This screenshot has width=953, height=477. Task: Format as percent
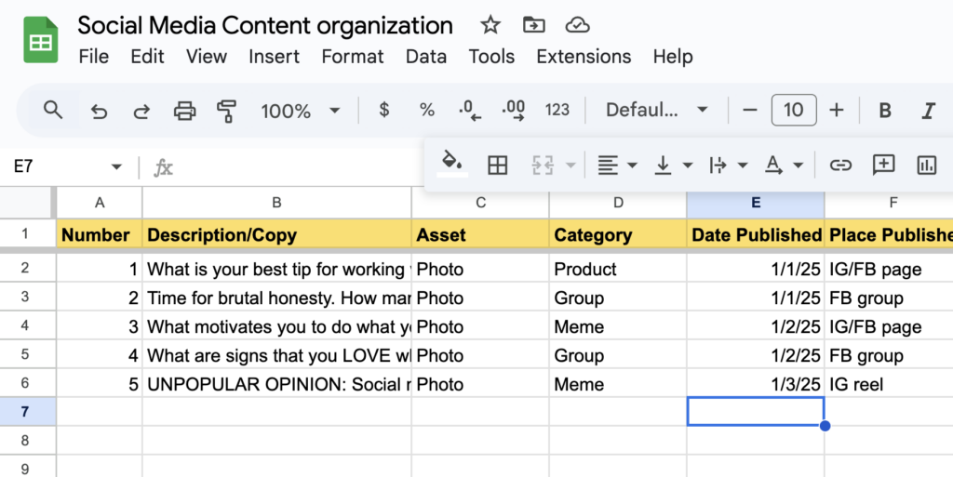[427, 111]
